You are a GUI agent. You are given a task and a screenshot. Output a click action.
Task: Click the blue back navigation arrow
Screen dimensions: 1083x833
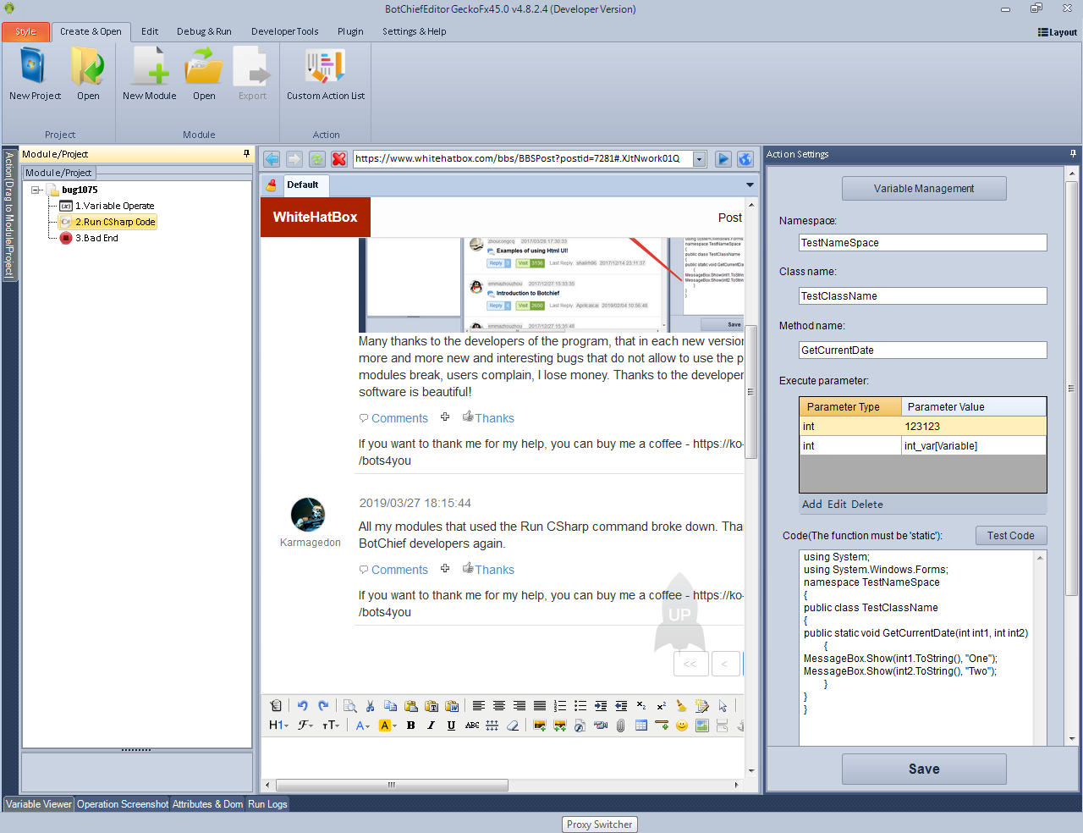click(272, 159)
